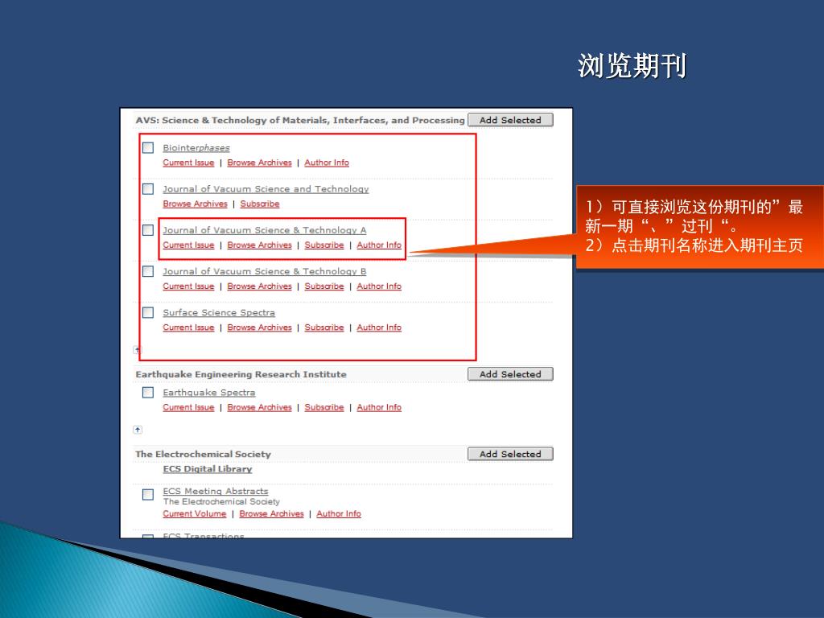The height and width of the screenshot is (618, 824).
Task: Open Current Volume of ECS Meeting Abstracts
Action: [195, 513]
